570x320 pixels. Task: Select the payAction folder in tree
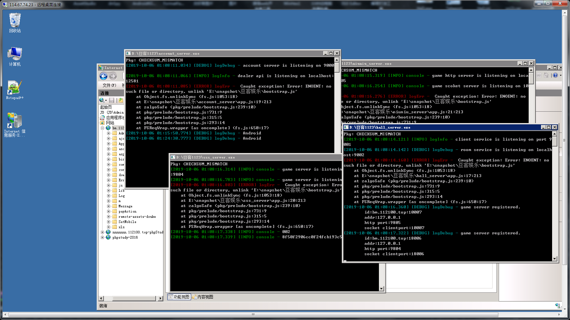pos(127,212)
